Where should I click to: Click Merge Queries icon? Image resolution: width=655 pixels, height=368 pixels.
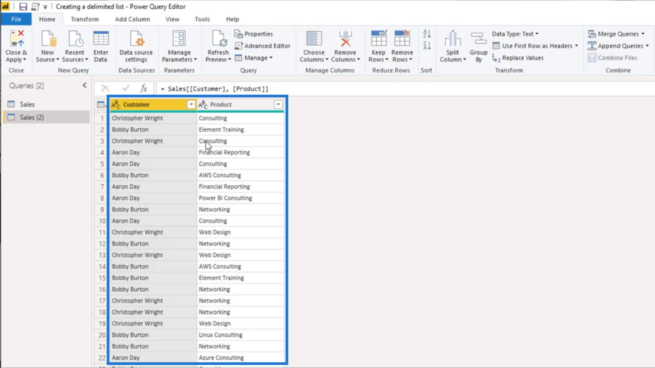point(592,34)
